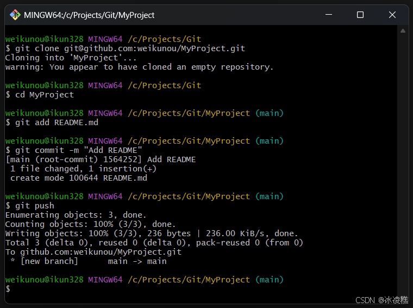Screen dimensions: 413x308
Task: Maximize the MINGW64 terminal window
Action: coord(360,15)
